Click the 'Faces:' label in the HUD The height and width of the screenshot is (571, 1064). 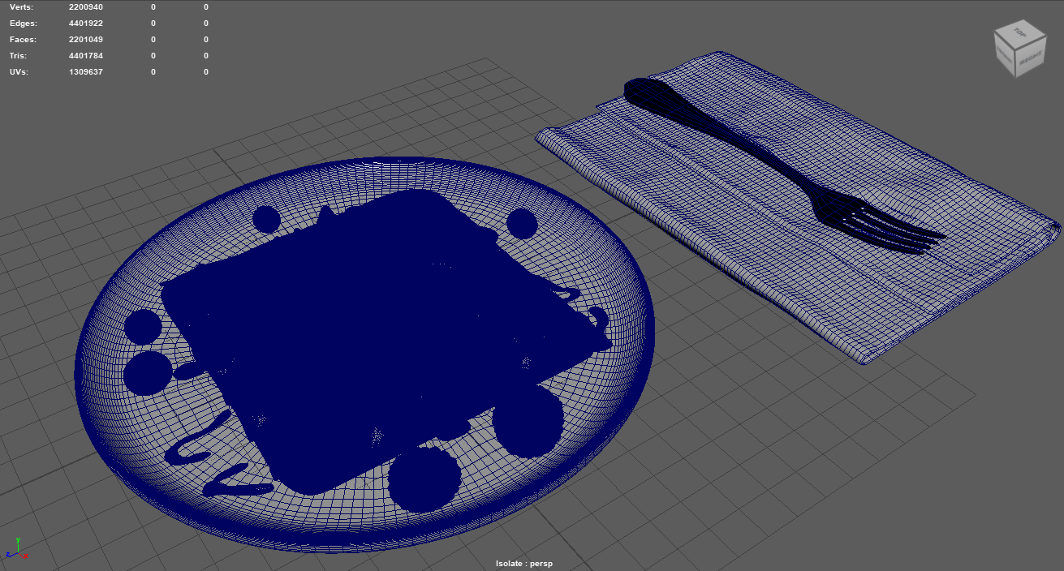pos(23,40)
